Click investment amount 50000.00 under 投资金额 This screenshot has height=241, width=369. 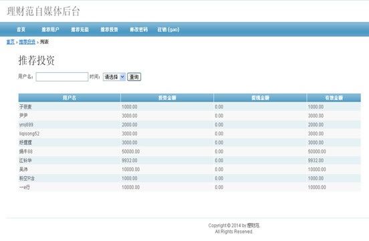tap(130, 152)
